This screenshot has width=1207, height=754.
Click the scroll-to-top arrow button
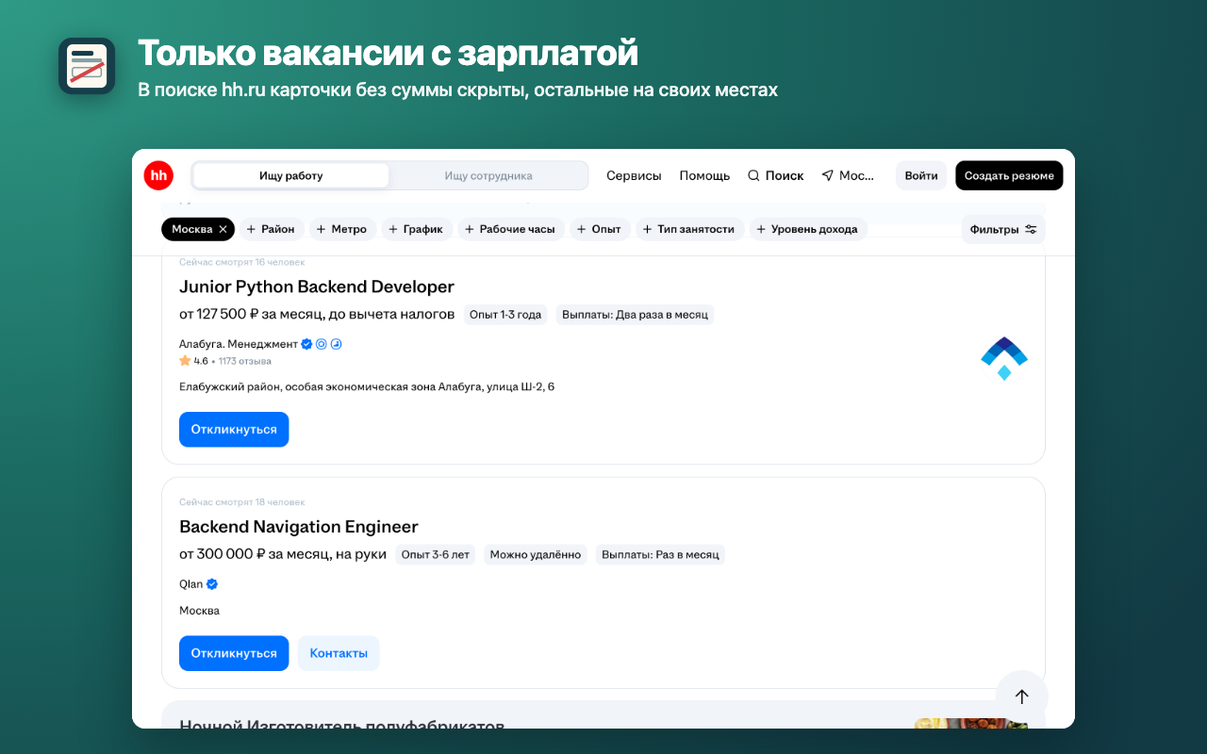tap(1022, 697)
